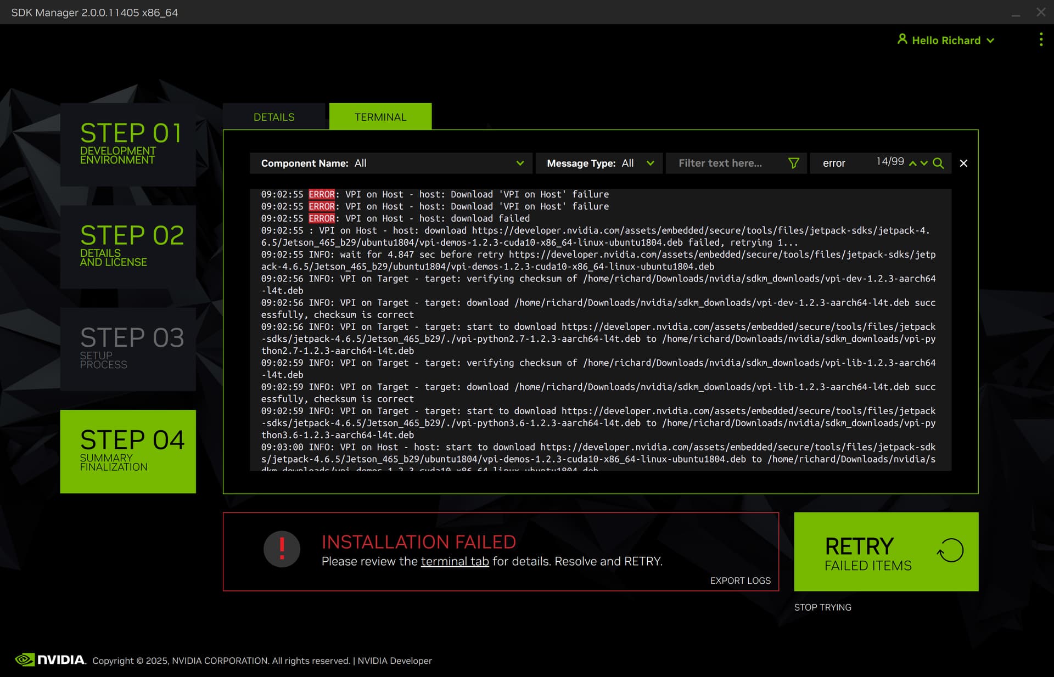
Task: Click EXPORT LOGS
Action: point(740,580)
